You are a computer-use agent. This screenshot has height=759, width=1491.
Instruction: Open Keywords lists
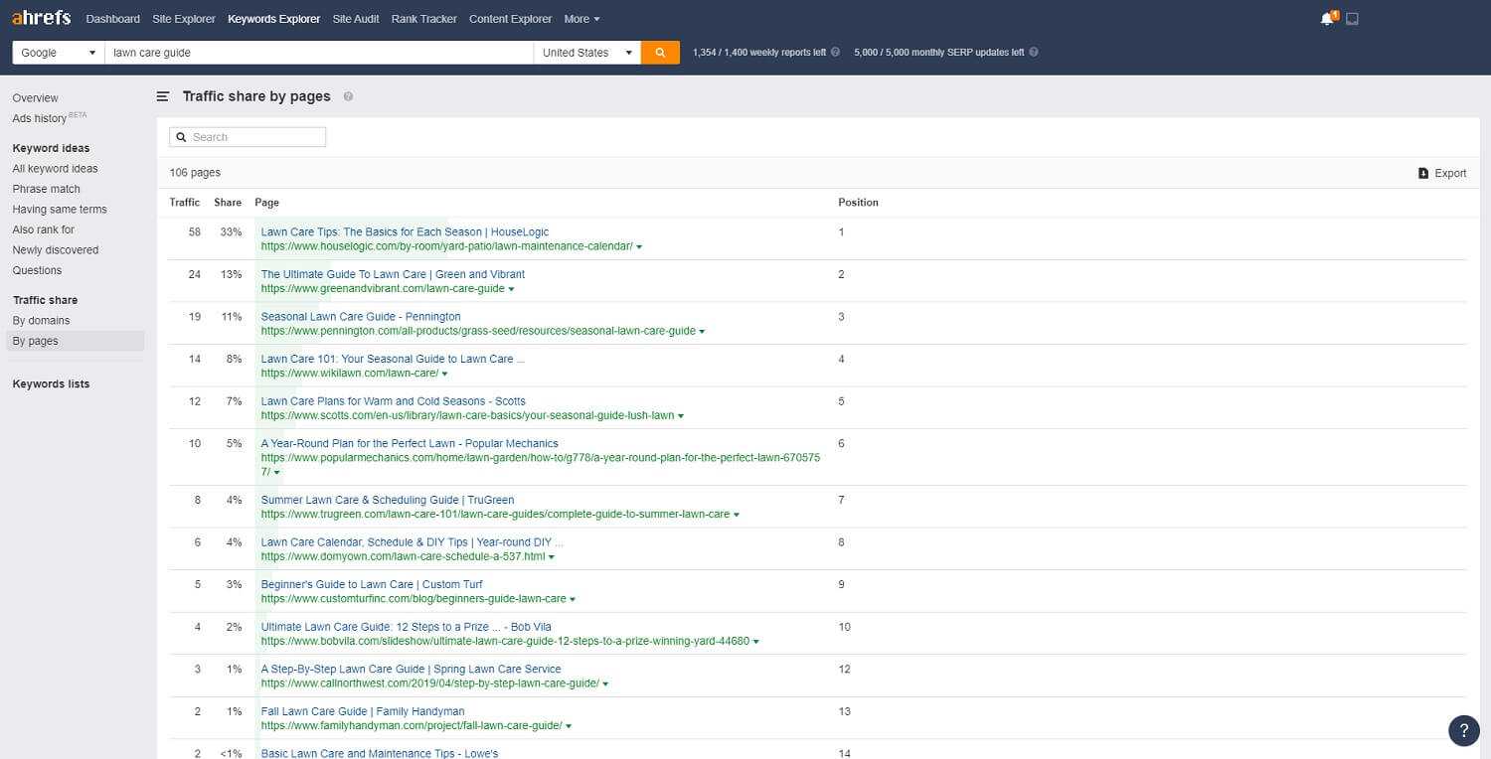coord(51,384)
